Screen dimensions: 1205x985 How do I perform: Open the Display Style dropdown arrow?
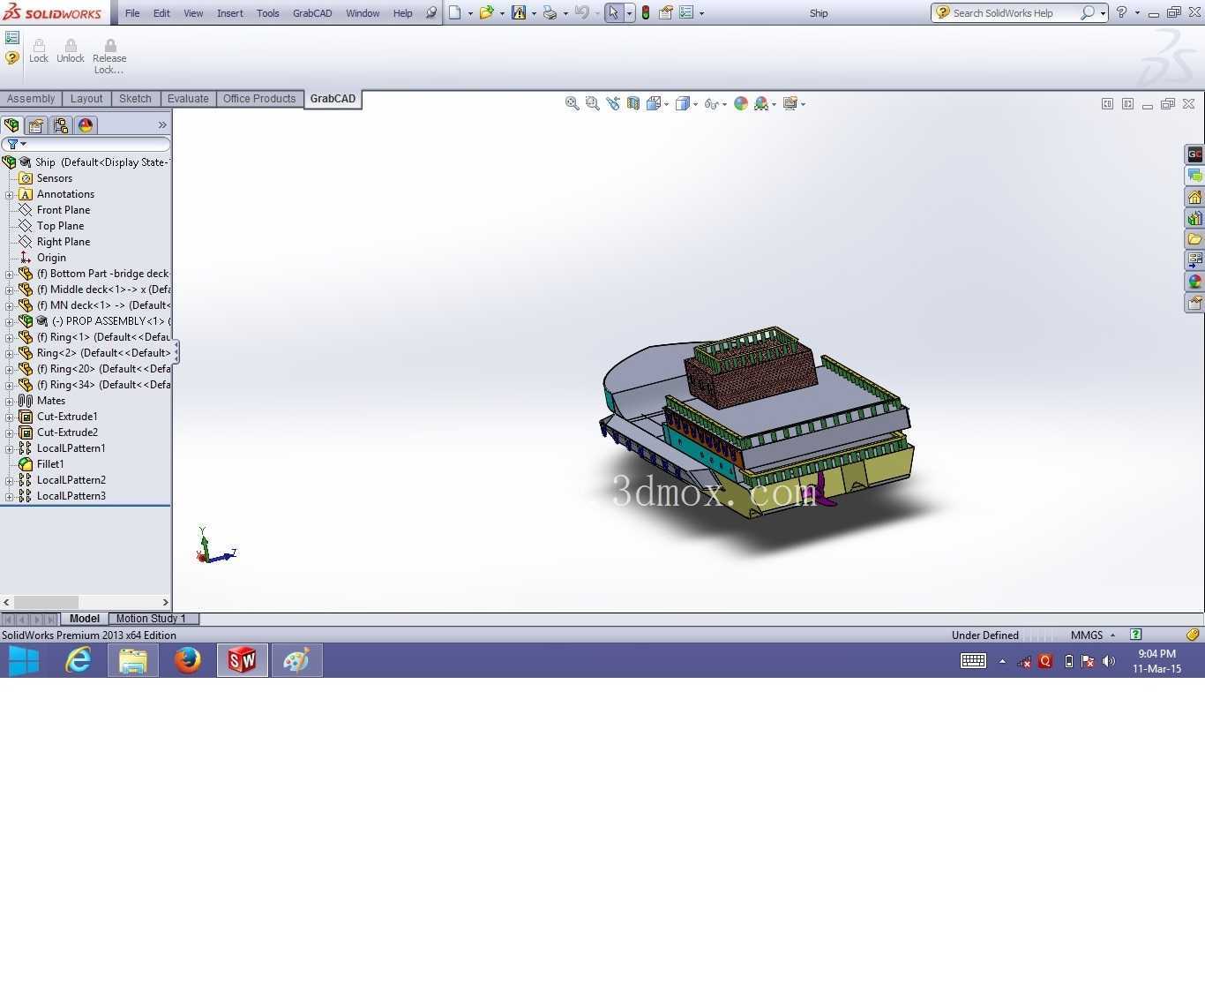pos(695,104)
